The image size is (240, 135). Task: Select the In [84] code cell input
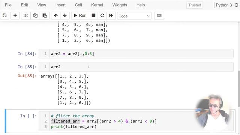point(136,54)
